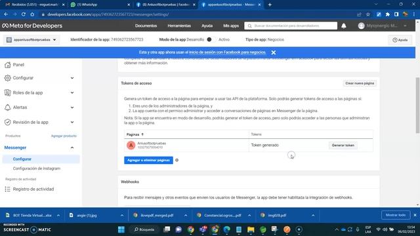Open File Explorer from the taskbar
This screenshot has height=236, width=420.
(251, 229)
